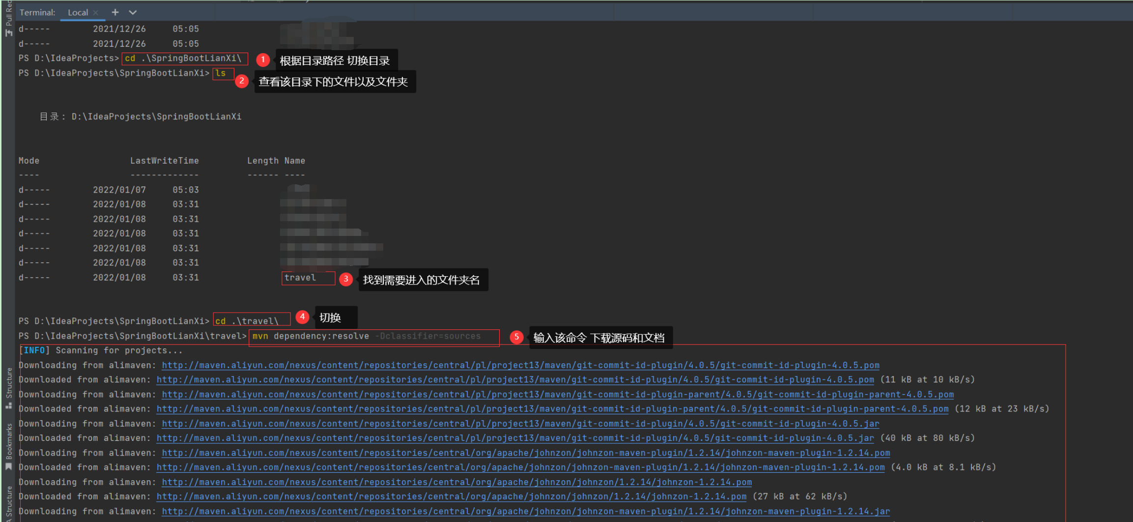Open Downloaded link beside 4.0 kB text
This screenshot has height=522, width=1133.
point(521,467)
